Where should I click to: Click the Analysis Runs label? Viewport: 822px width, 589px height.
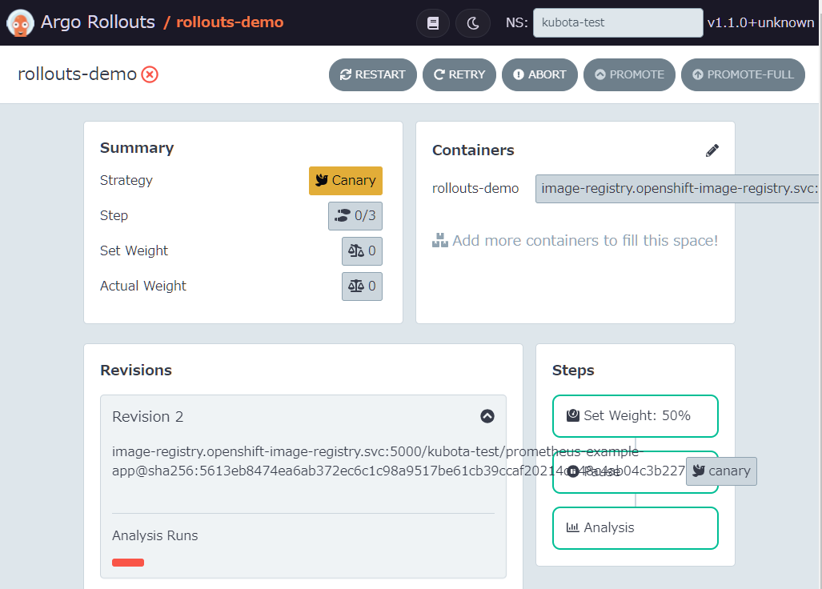155,535
